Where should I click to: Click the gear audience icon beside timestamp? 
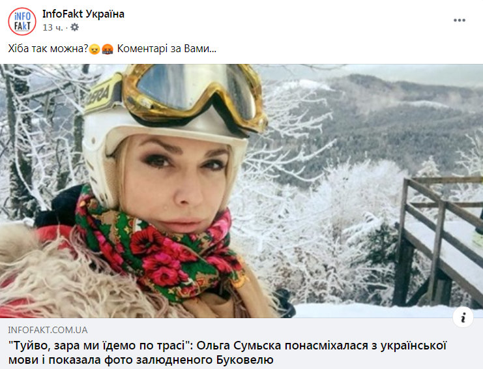(74, 27)
